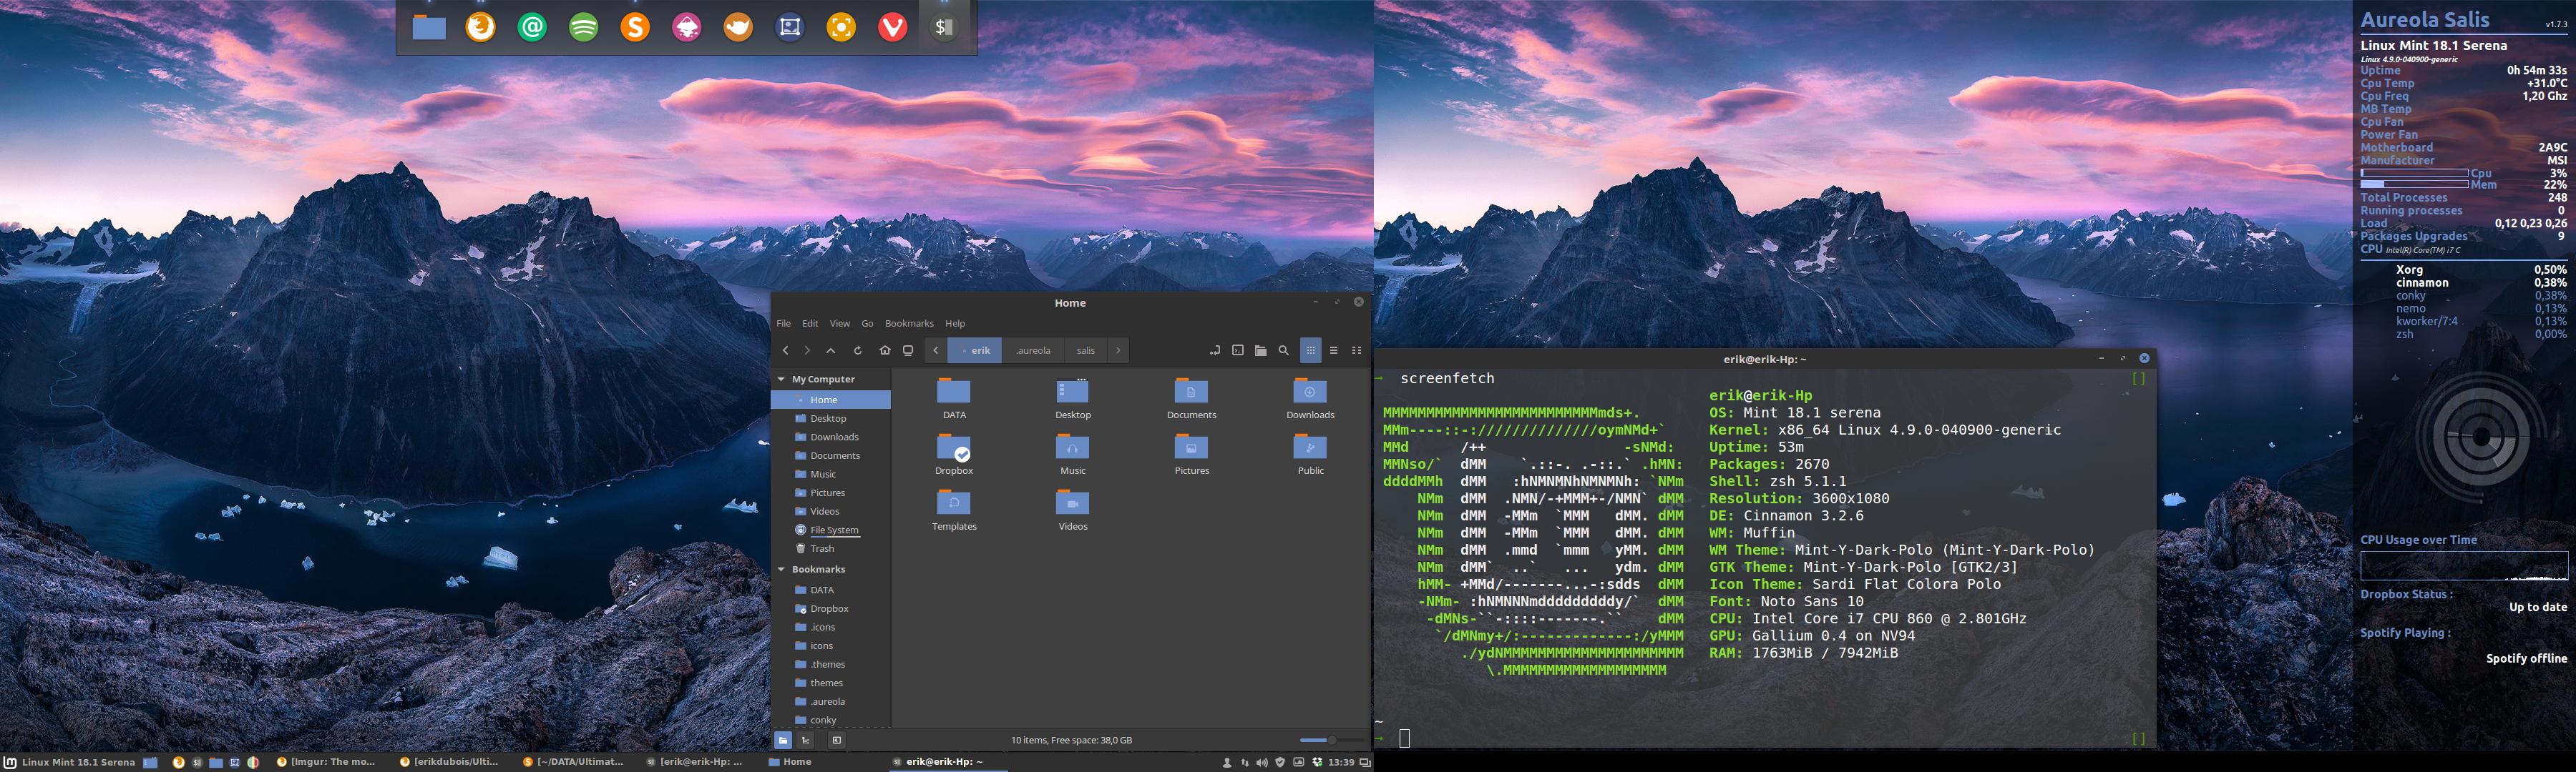Open terminal here from Nemo toolbar
The image size is (2576, 772).
[x=1238, y=350]
